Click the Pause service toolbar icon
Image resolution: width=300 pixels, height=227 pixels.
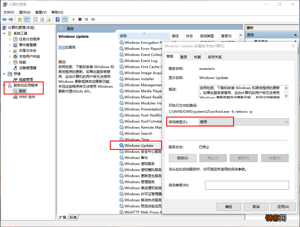click(x=87, y=19)
